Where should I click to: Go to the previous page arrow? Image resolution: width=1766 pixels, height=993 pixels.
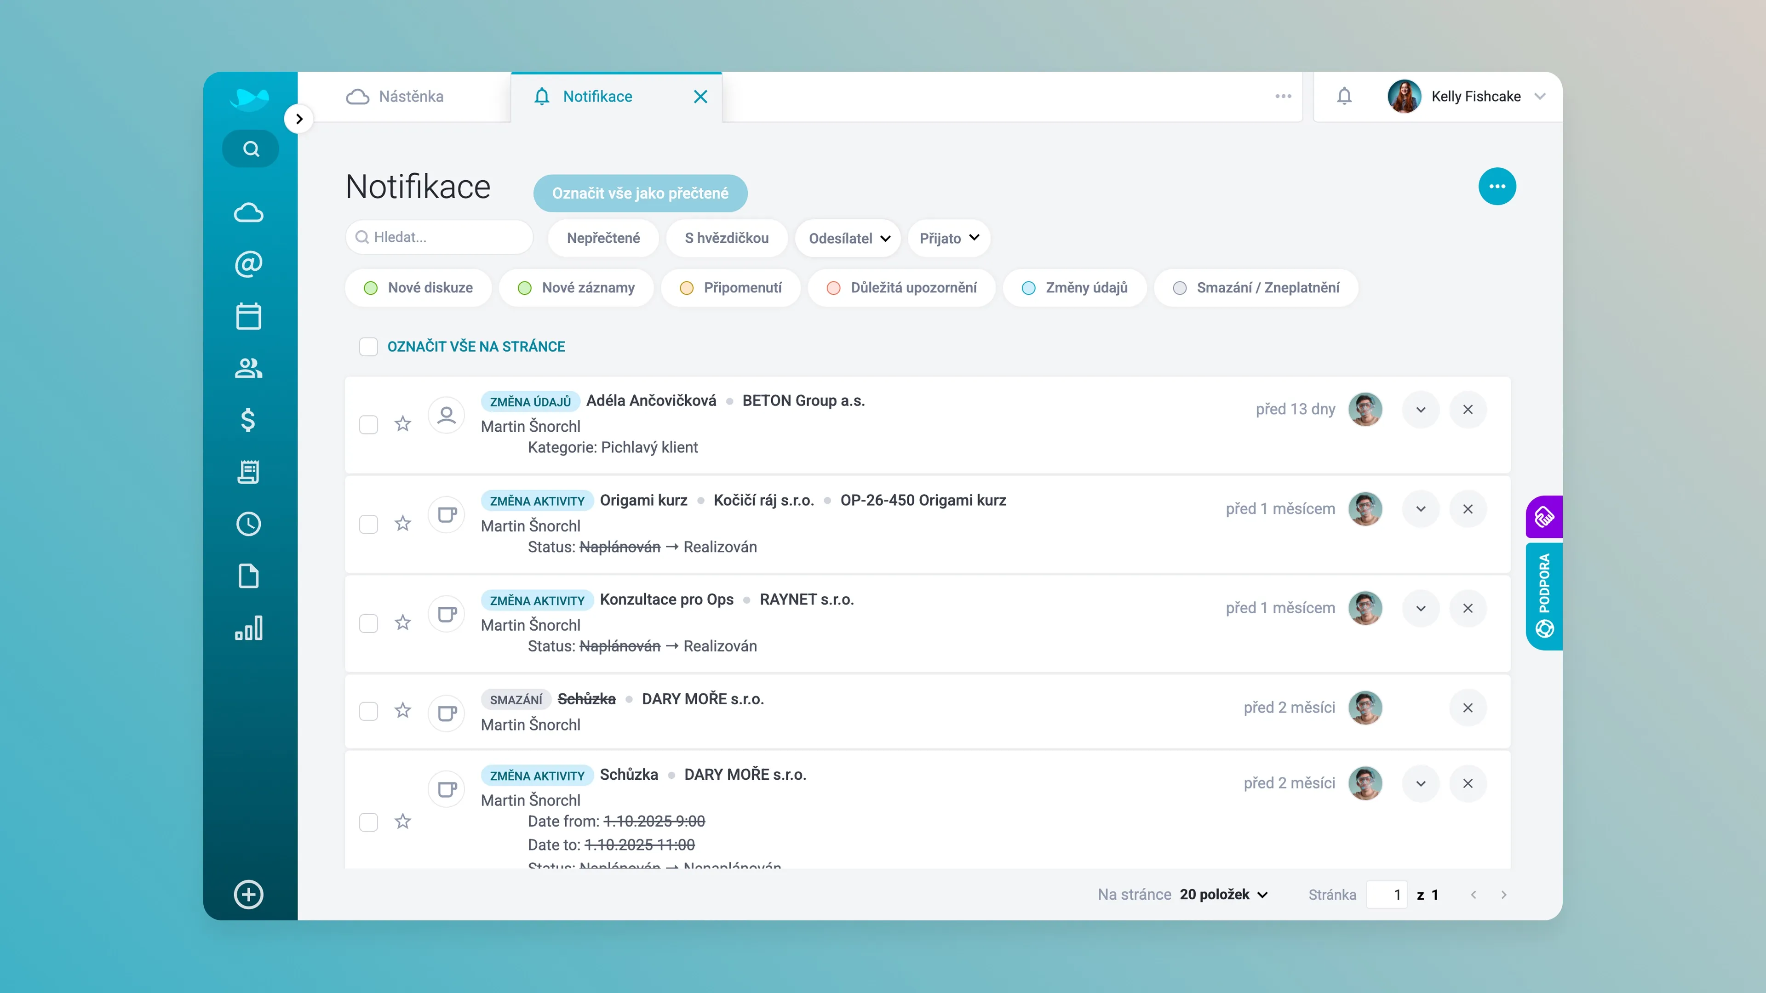[1473, 895]
